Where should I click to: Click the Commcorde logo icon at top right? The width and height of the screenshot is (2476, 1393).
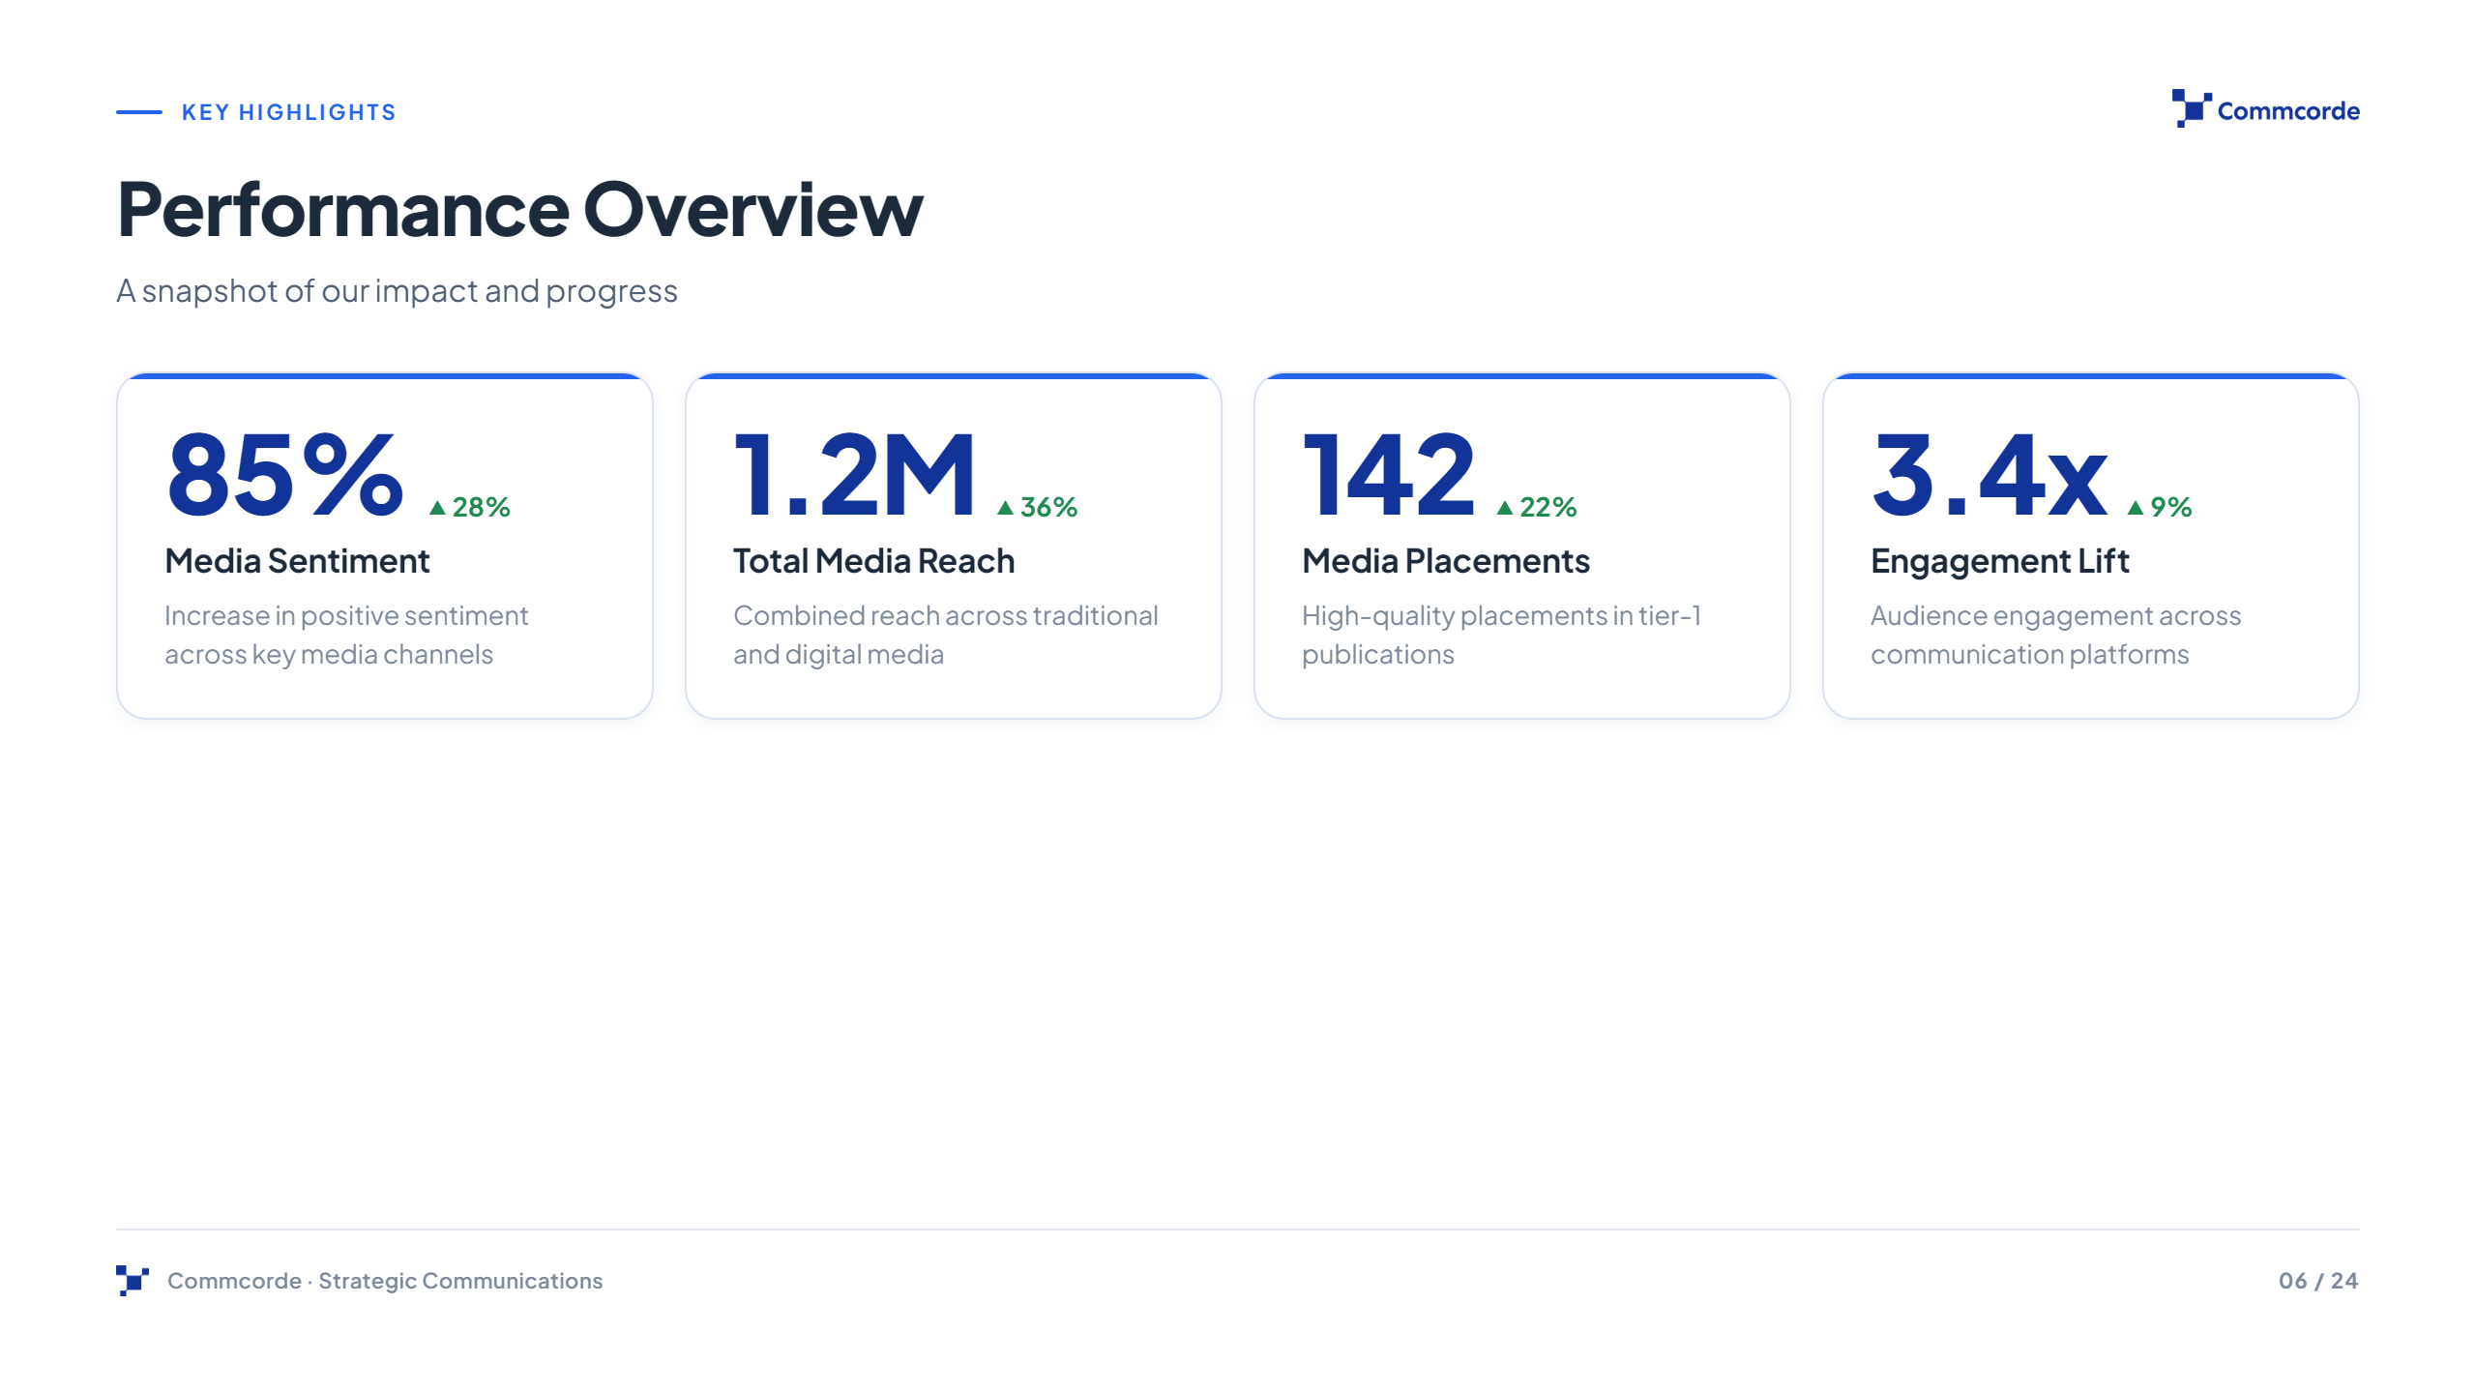[2192, 108]
